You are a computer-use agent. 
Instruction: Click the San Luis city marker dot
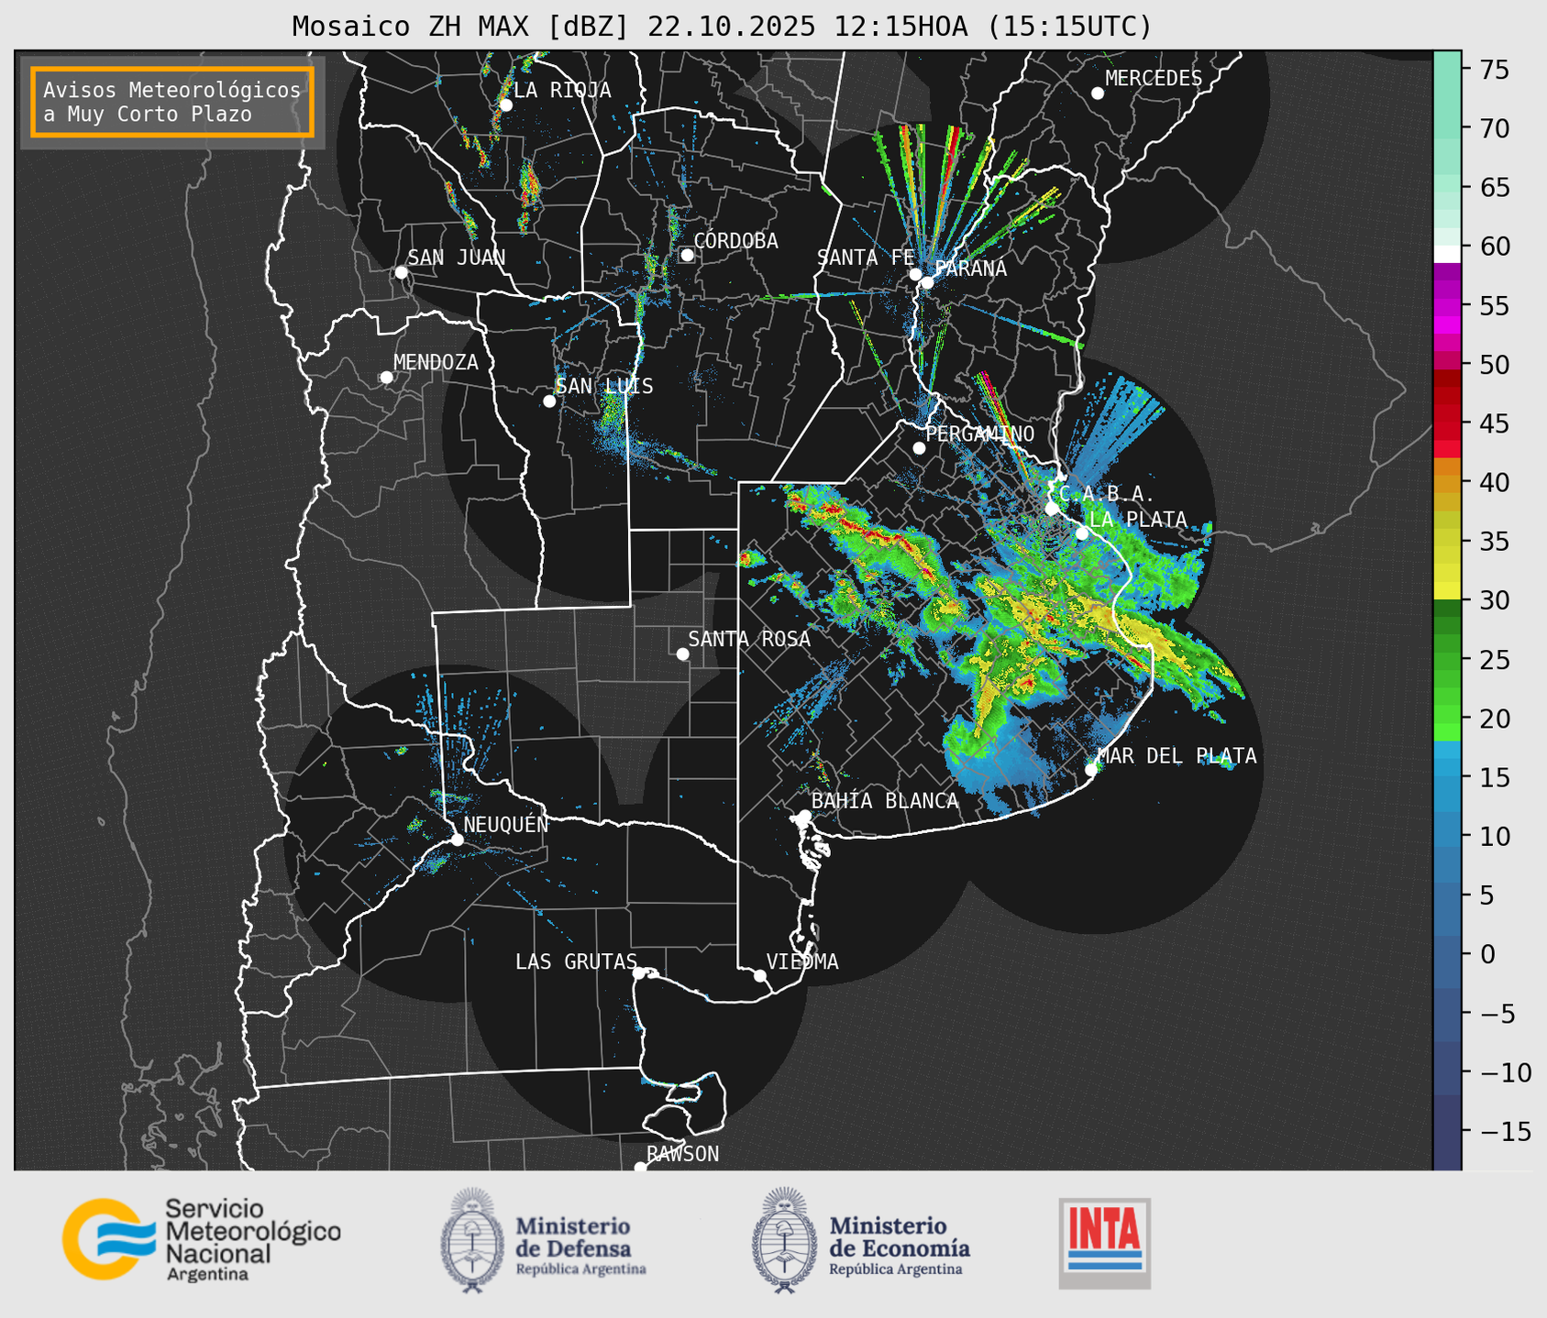point(549,401)
